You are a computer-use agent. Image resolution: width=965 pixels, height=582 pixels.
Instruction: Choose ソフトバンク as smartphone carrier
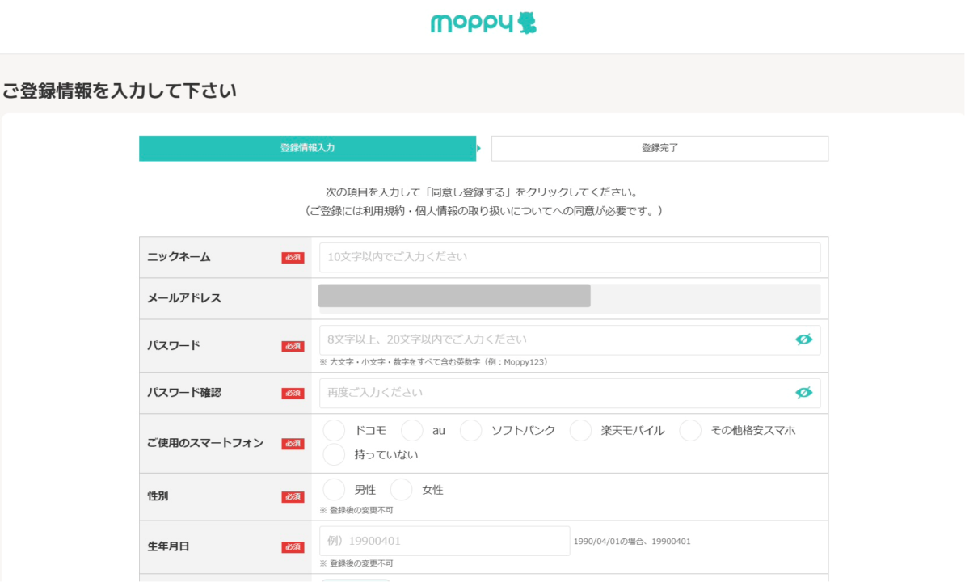click(471, 431)
